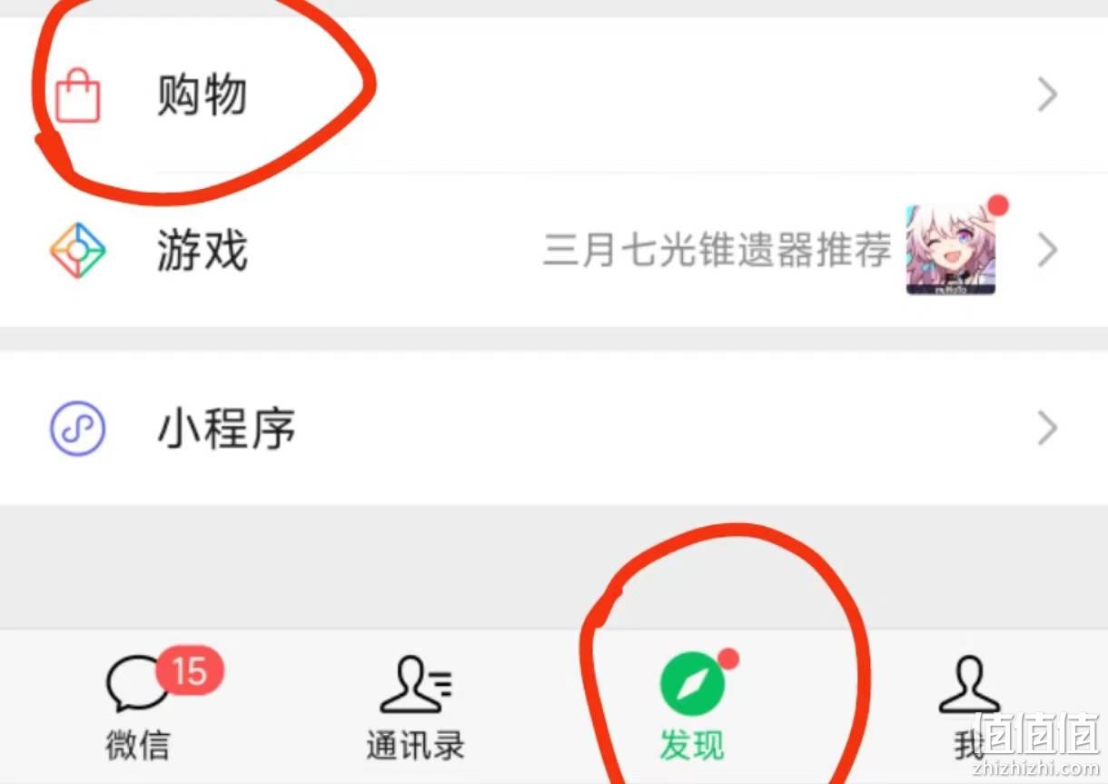
Task: Select the 发现 tab label
Action: coord(692,747)
